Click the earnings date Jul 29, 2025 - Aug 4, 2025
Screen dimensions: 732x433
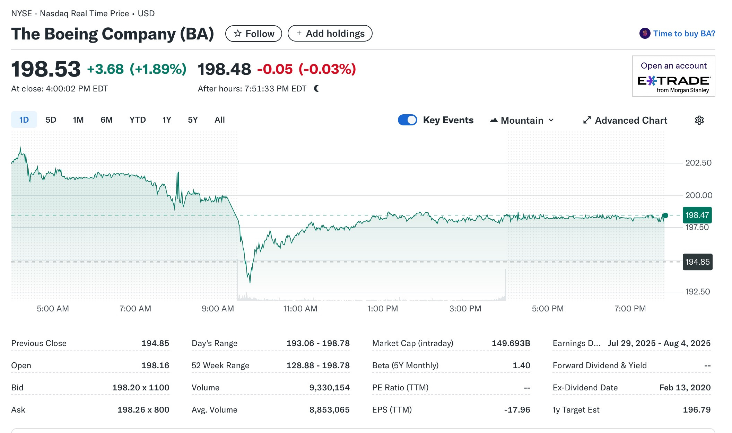(x=659, y=343)
